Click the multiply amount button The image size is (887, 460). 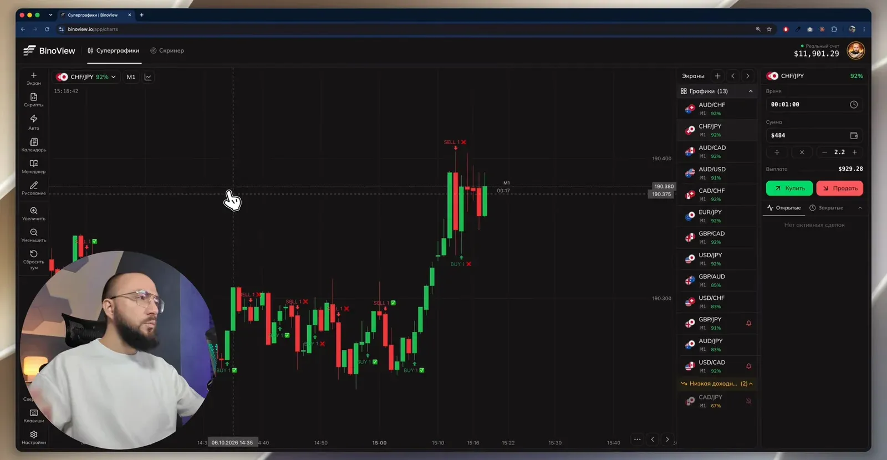click(802, 152)
